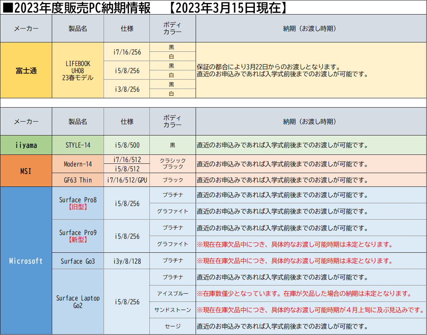
Task: Select the "Surface Laptop Go2" product cell
Action: point(78,302)
